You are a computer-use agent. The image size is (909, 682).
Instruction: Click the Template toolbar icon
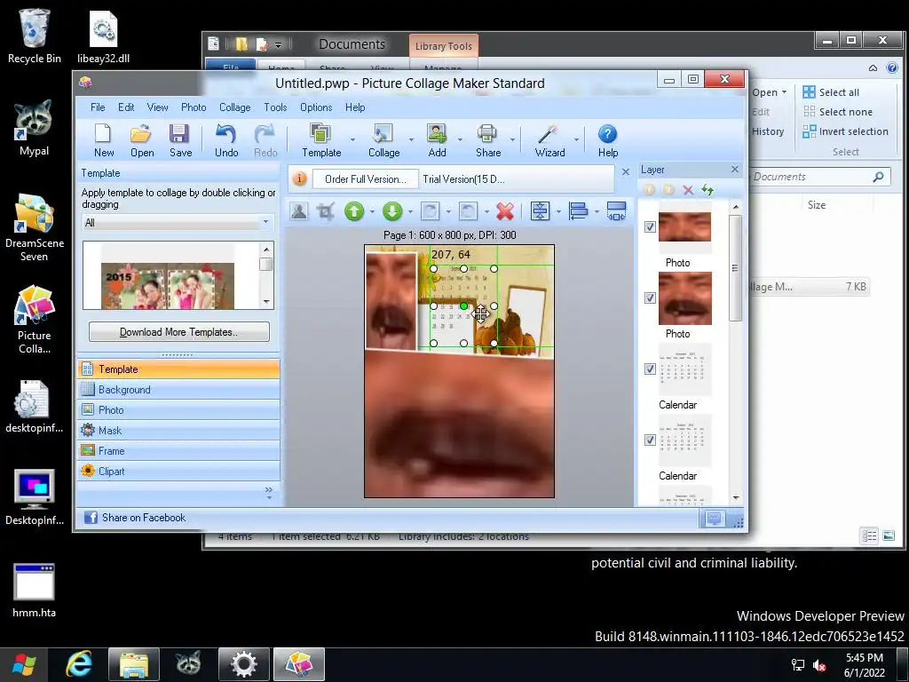tap(320, 133)
